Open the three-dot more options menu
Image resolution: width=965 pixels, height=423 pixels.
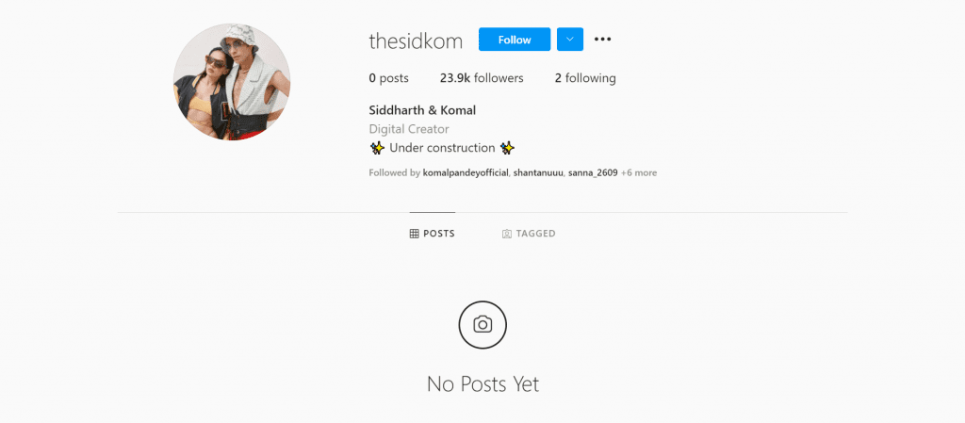point(602,40)
